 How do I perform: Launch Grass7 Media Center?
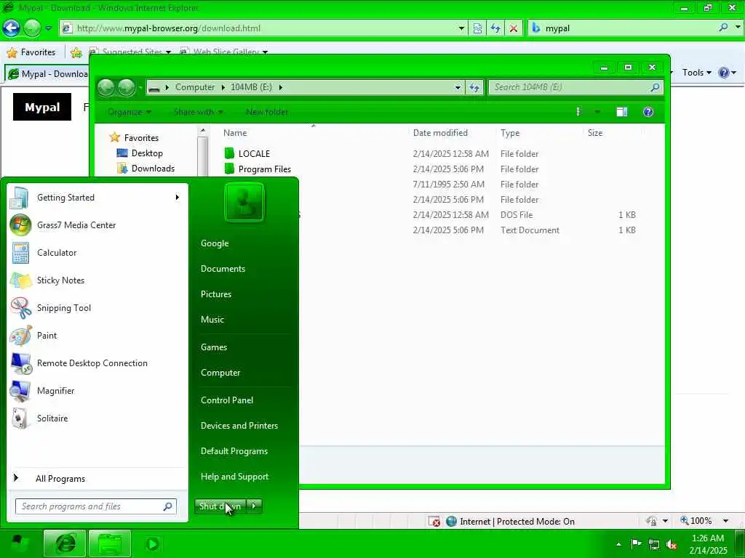pos(97,225)
